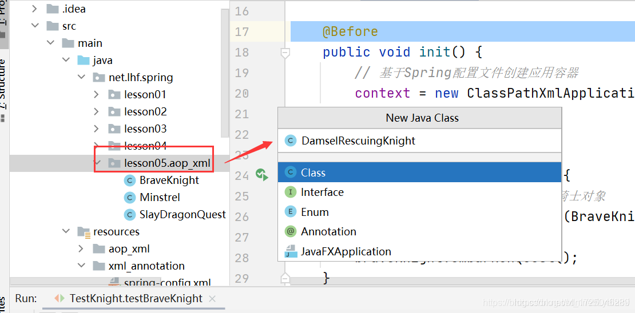This screenshot has height=313, width=635.
Task: Expand the lesson03 package chevron
Action: point(96,129)
